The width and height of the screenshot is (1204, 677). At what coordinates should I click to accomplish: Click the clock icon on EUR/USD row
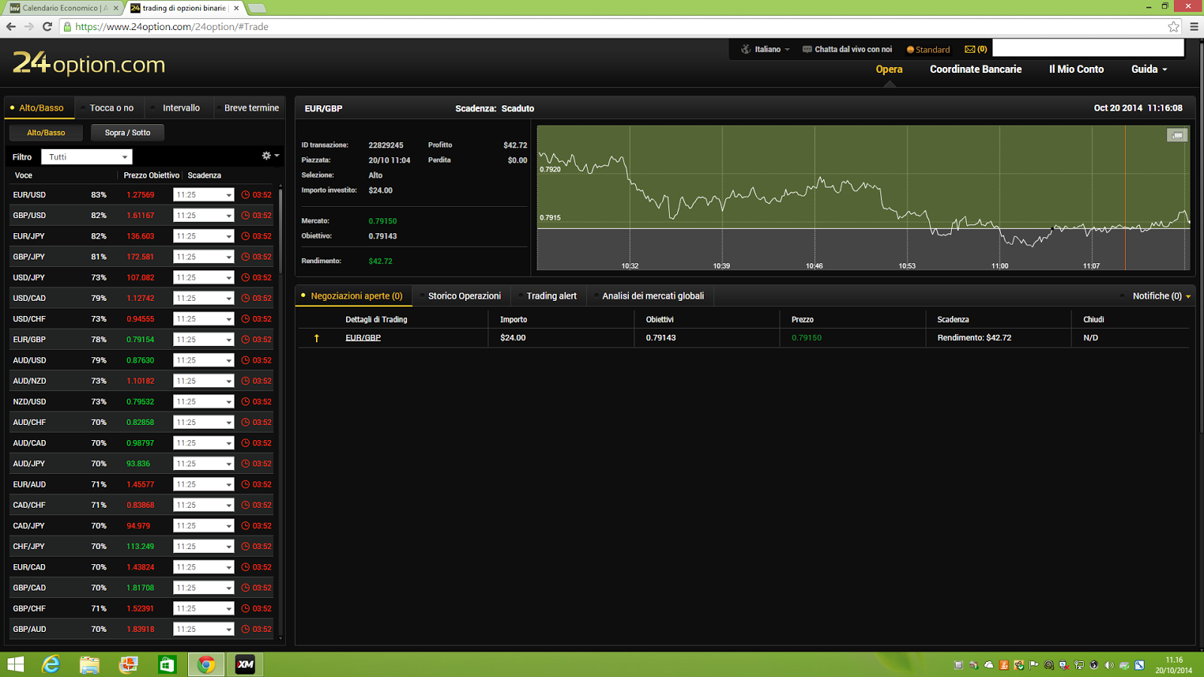click(x=245, y=195)
